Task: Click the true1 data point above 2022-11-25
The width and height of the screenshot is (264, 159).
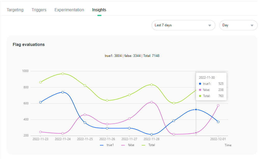Action: pyautogui.click(x=85, y=123)
